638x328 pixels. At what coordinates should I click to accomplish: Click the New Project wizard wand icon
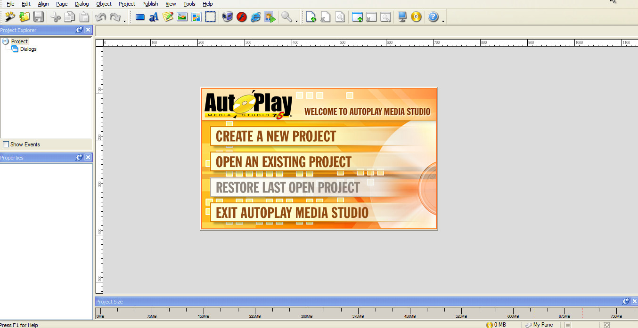pyautogui.click(x=10, y=17)
